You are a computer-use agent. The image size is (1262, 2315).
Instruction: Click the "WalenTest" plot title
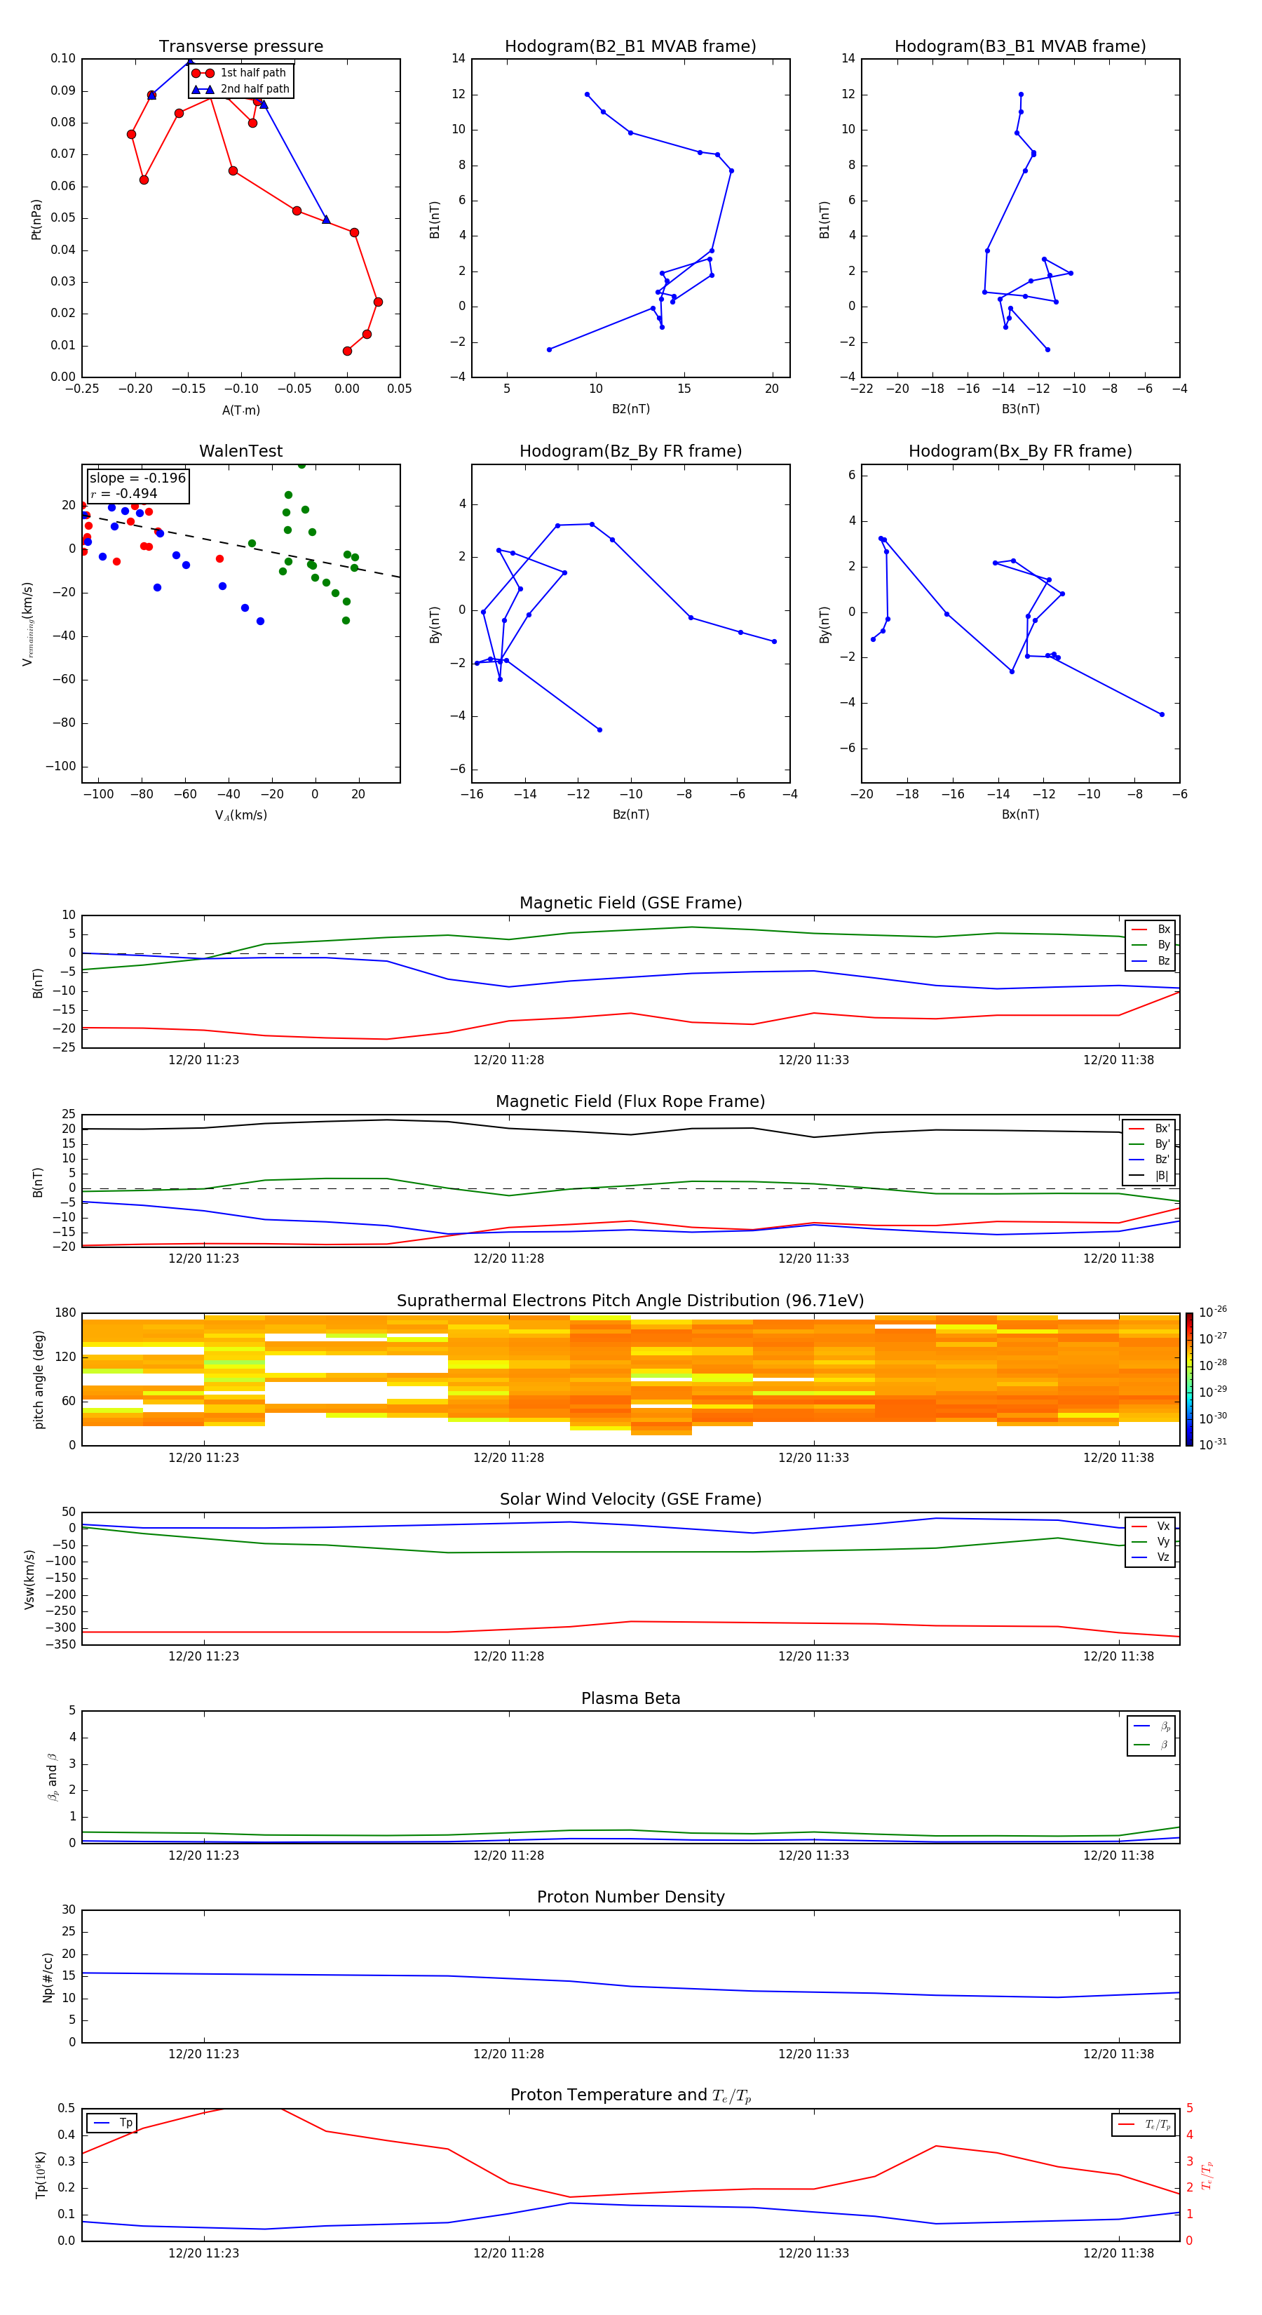(240, 451)
